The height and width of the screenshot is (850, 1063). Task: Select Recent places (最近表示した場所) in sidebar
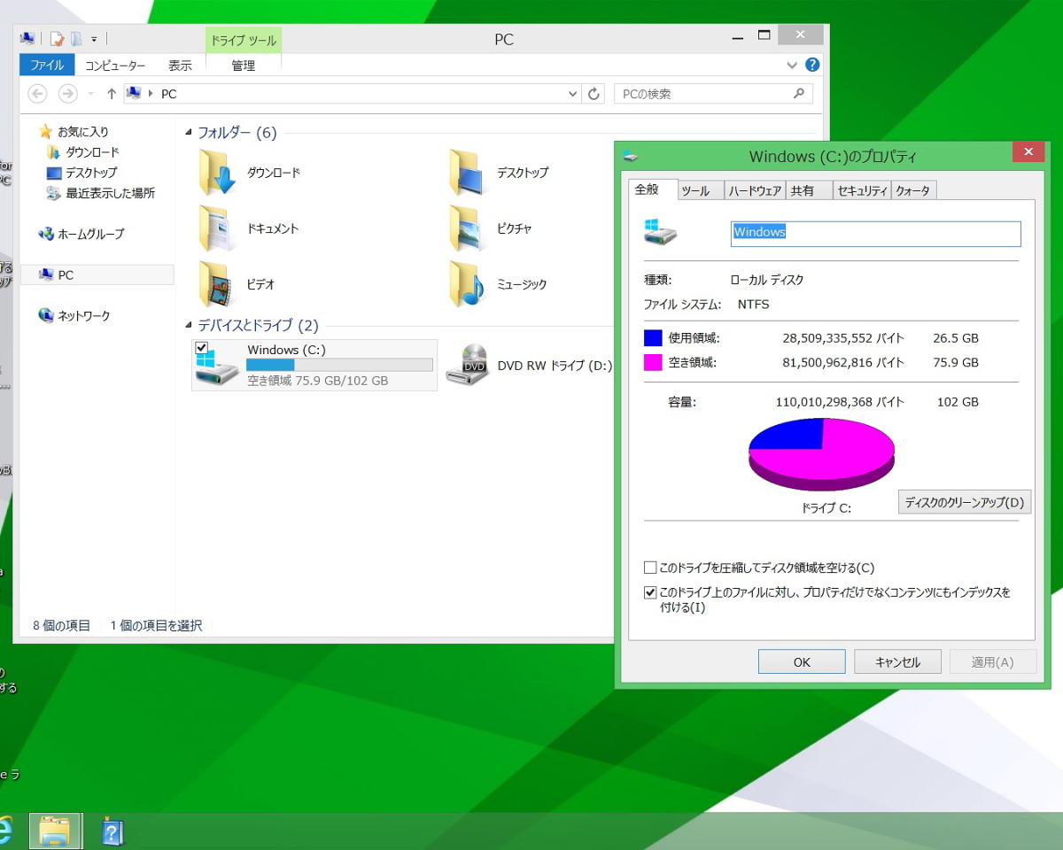click(x=111, y=193)
